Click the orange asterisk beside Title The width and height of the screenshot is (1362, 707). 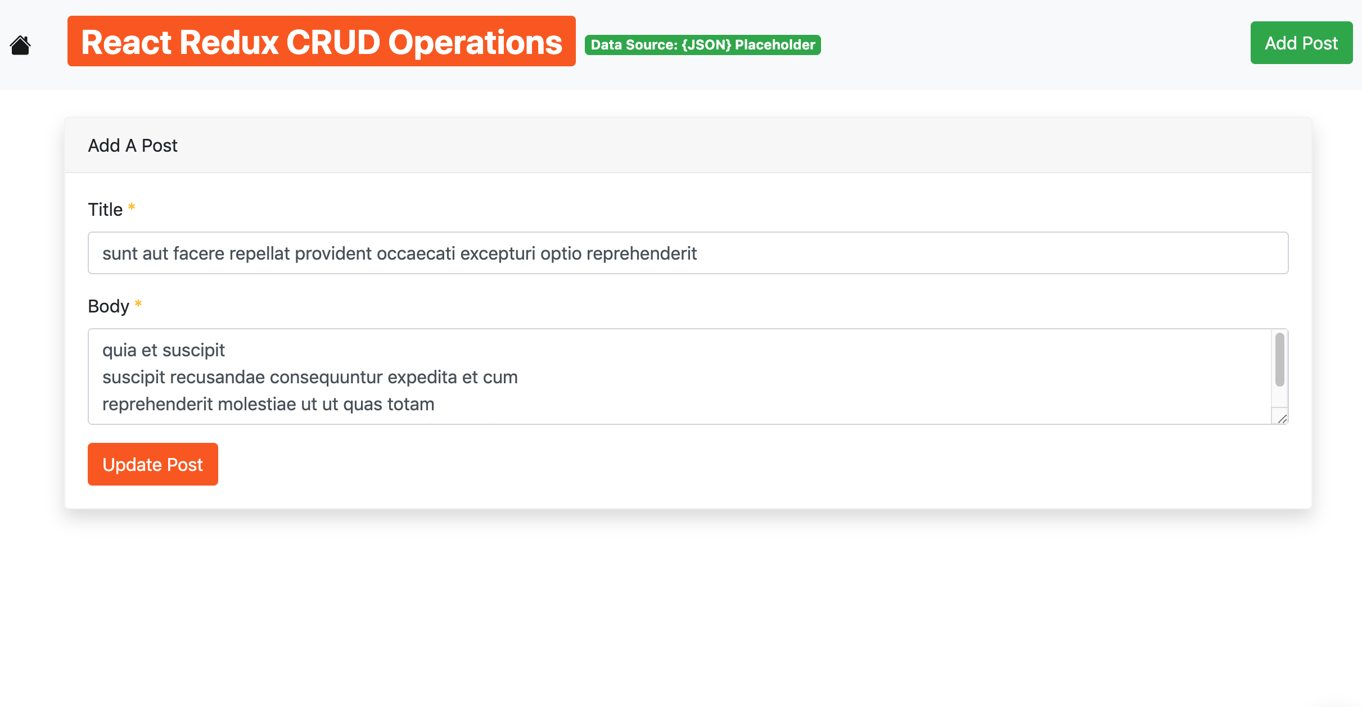(132, 207)
